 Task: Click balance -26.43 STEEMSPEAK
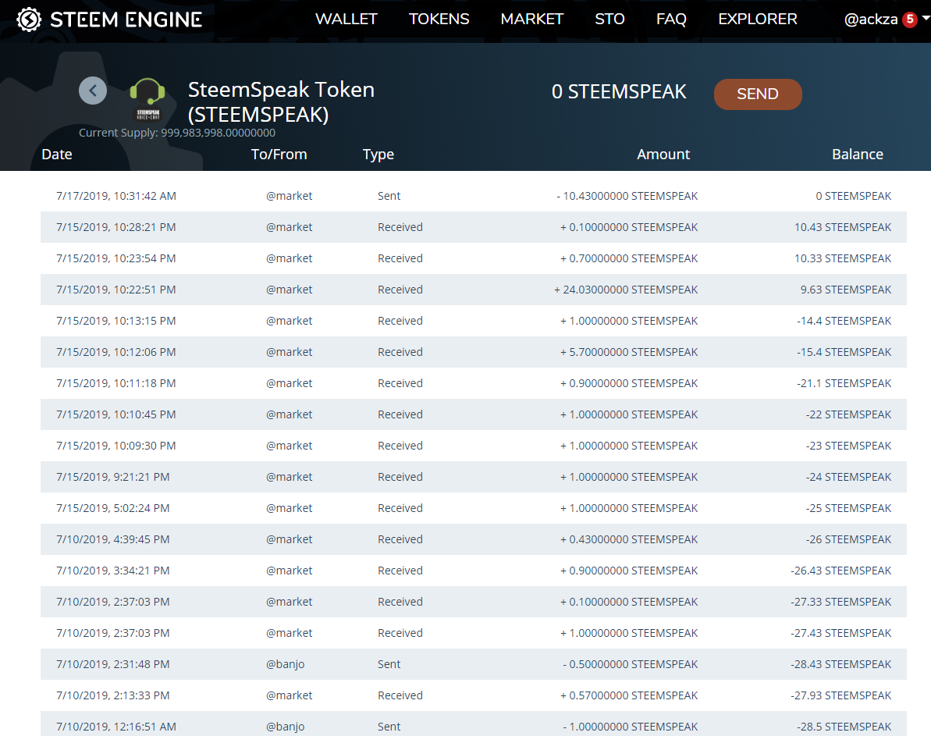(x=840, y=571)
